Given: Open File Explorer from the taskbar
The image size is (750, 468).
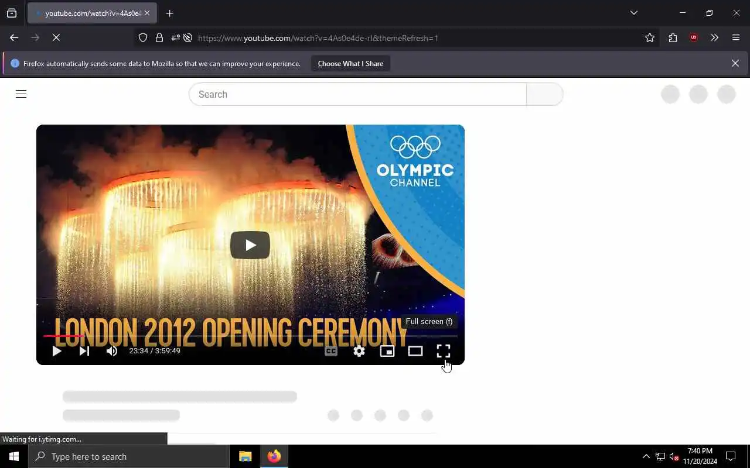Looking at the screenshot, I should [246, 456].
